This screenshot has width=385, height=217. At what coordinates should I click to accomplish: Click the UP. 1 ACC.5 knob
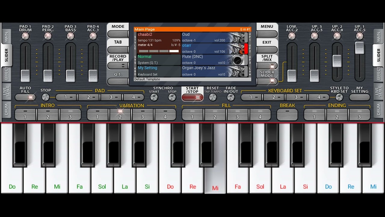359,36
